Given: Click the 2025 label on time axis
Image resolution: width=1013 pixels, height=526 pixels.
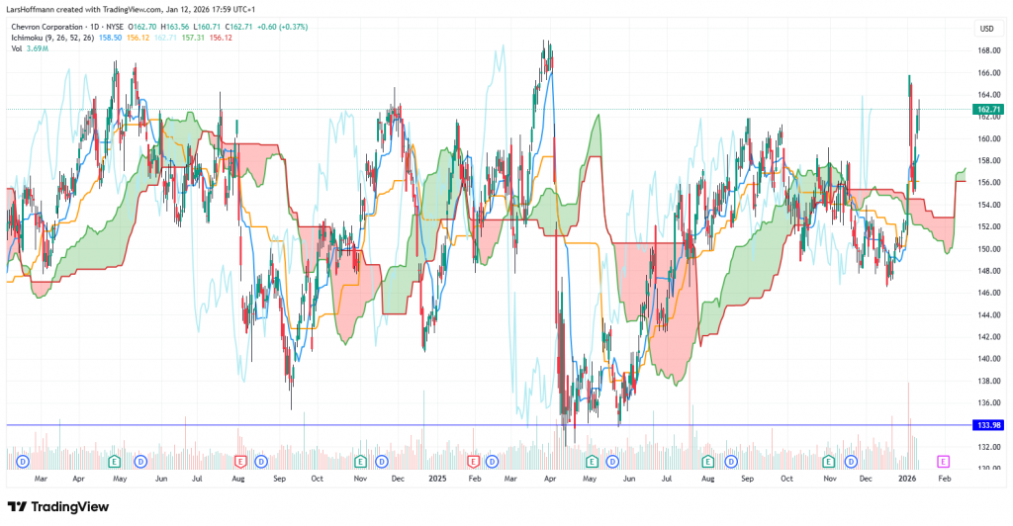Looking at the screenshot, I should (435, 478).
